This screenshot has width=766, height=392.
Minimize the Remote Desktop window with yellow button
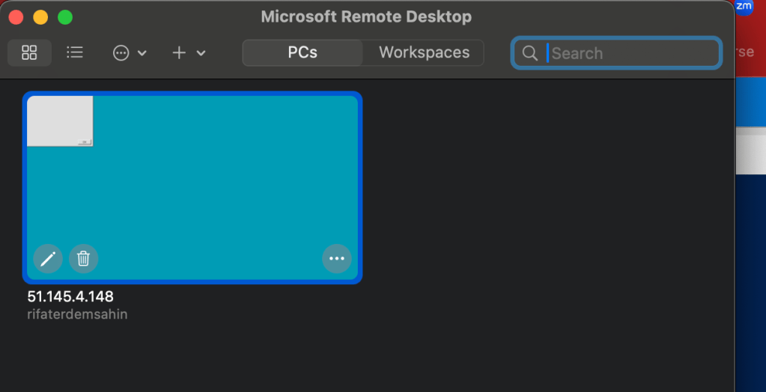pos(40,17)
